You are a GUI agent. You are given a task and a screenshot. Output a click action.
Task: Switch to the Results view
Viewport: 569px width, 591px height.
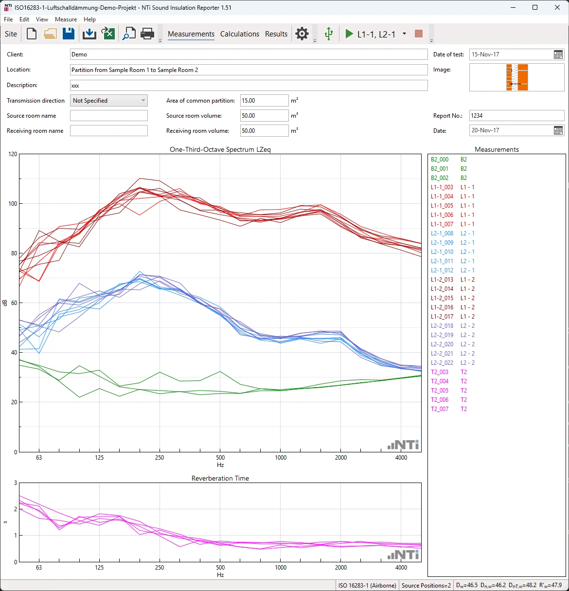pyautogui.click(x=276, y=34)
